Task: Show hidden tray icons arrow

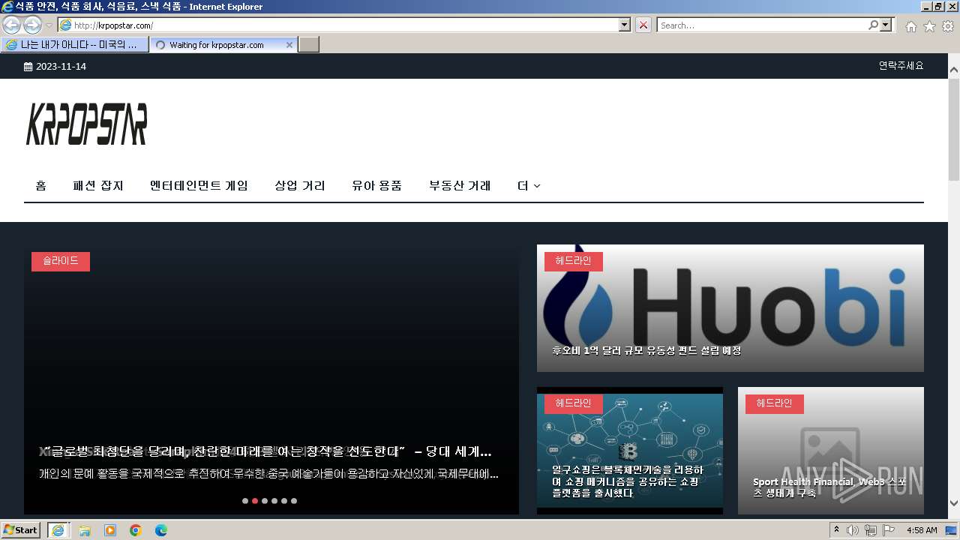Action: coord(836,530)
